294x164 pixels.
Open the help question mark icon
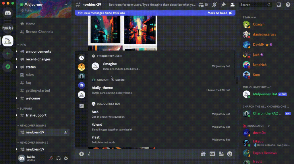pos(288,5)
